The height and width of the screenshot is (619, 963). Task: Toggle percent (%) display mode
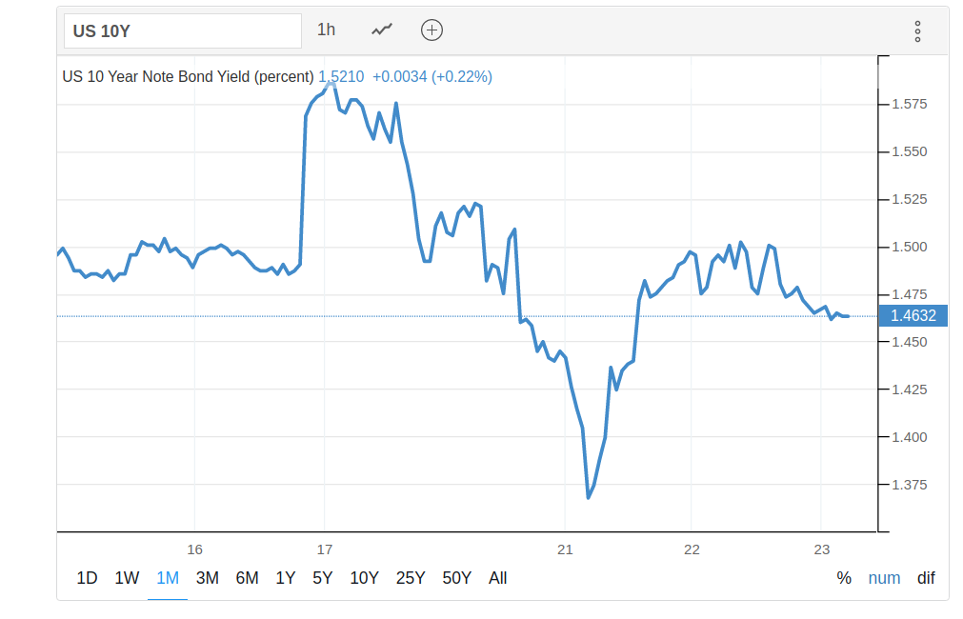point(844,578)
